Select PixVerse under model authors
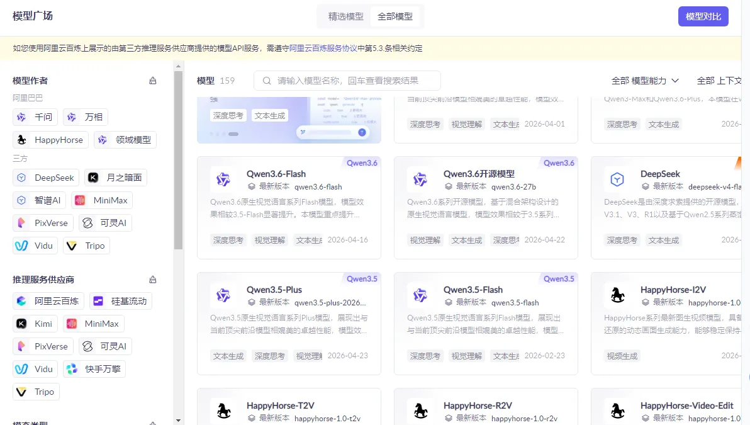The height and width of the screenshot is (425, 750). [x=43, y=223]
